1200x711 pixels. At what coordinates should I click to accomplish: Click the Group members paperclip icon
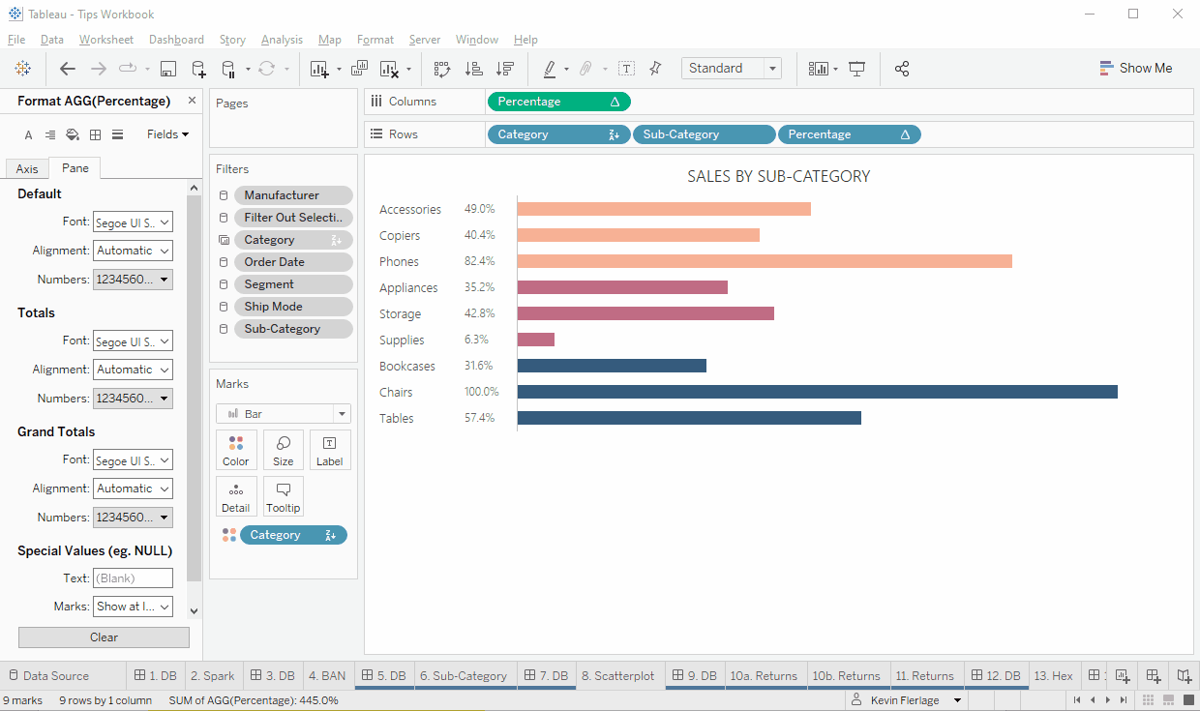585,69
